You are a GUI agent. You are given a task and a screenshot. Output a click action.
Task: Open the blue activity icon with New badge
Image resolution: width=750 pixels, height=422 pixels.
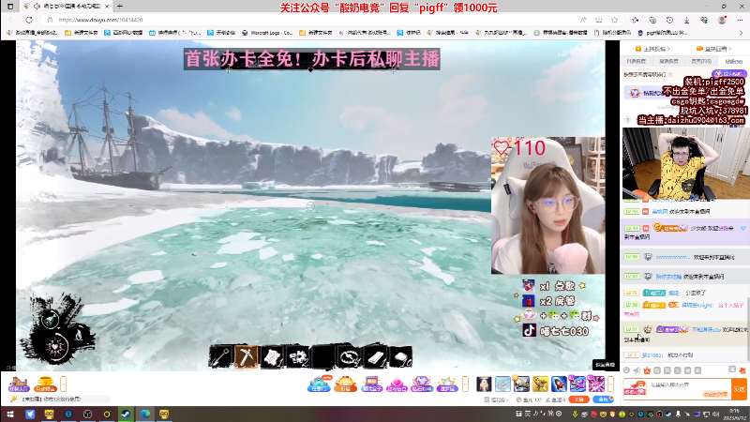click(x=319, y=384)
